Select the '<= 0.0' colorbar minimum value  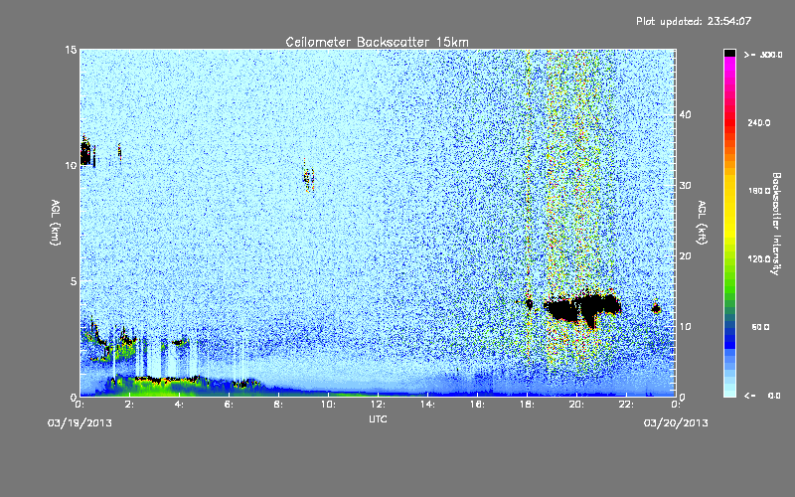[762, 395]
